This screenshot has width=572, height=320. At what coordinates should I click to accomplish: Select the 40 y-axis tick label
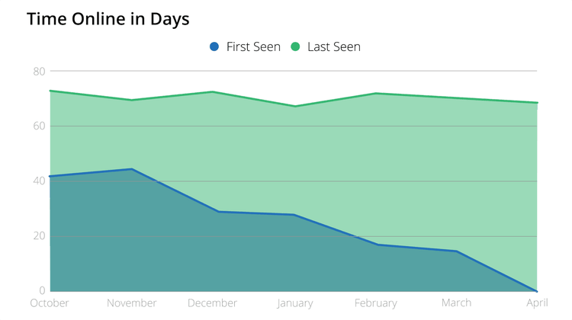(38, 181)
